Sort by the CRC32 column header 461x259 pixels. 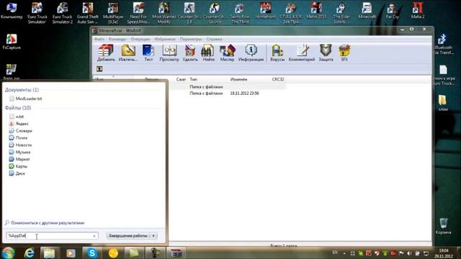point(278,79)
